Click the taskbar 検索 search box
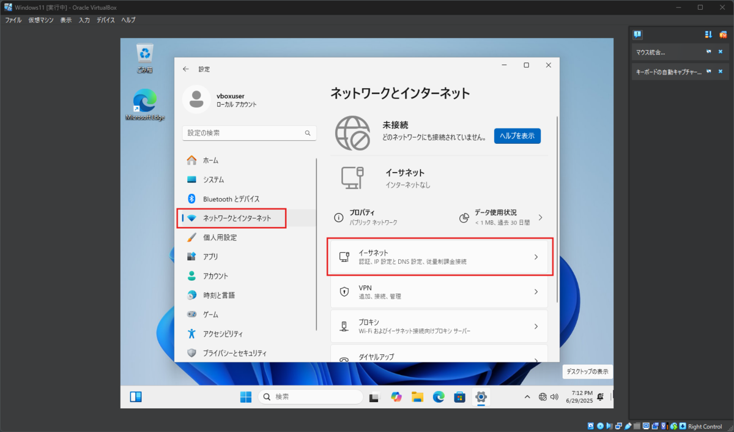Viewport: 734px width, 432px height. [x=311, y=397]
